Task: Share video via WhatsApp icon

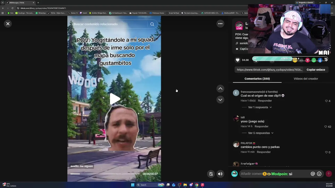Action: 314,60
